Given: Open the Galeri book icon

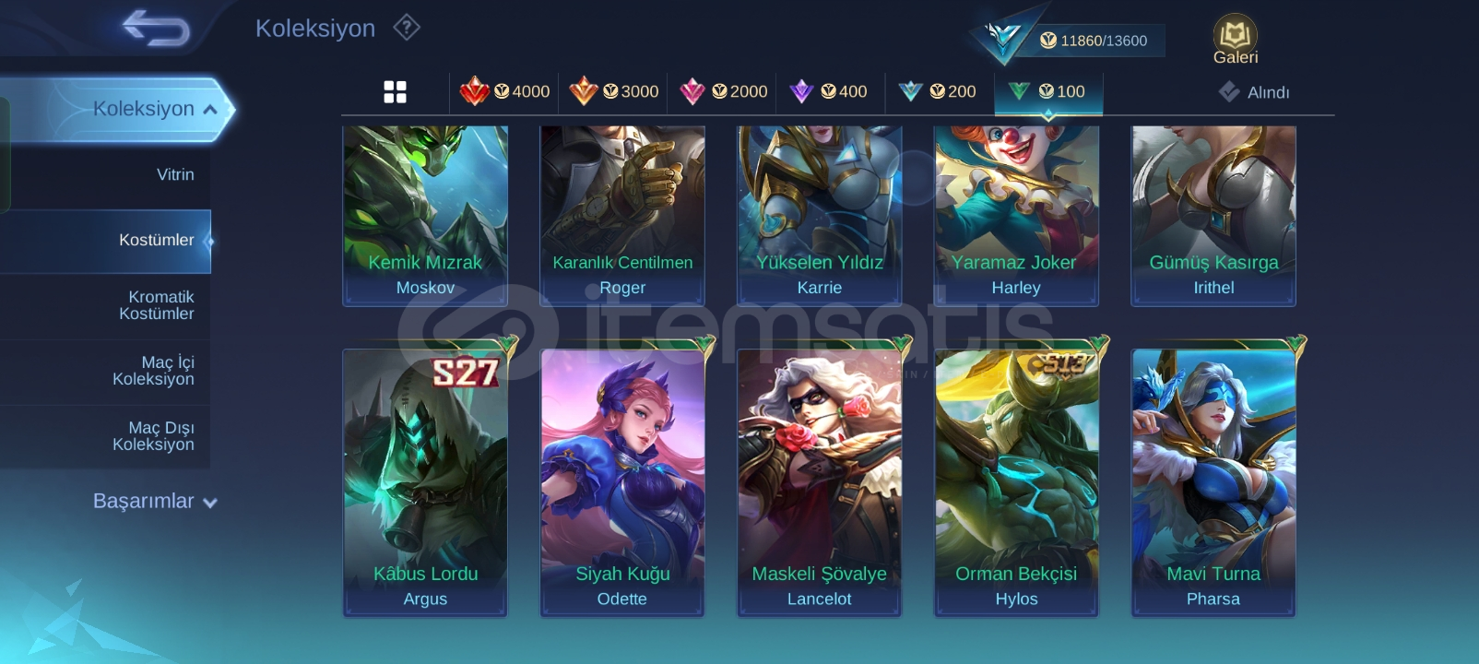Looking at the screenshot, I should 1235,40.
